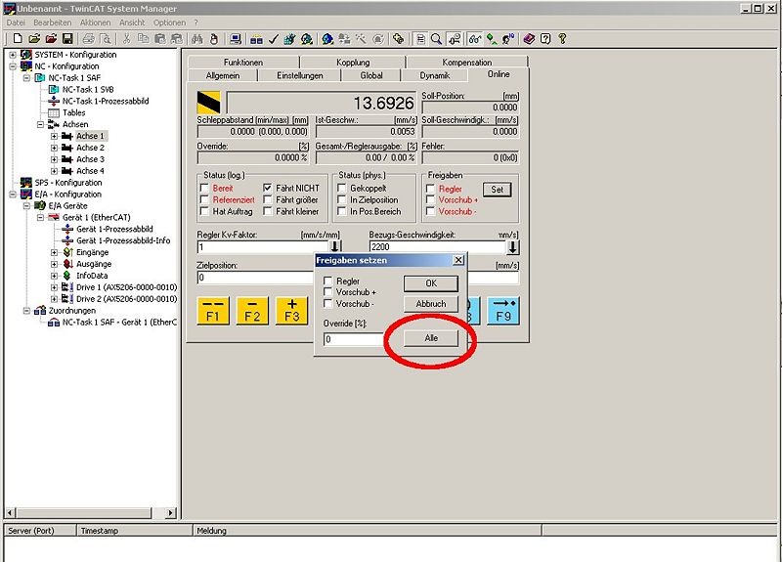The image size is (782, 562).
Task: Click the Cut scissors toolbar icon
Action: click(127, 38)
